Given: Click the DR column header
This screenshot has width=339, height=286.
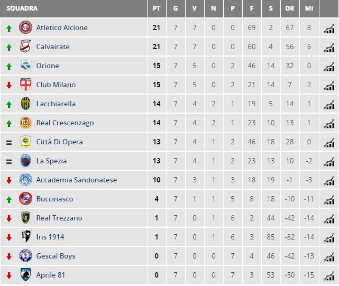Looking at the screenshot, I should click(290, 8).
